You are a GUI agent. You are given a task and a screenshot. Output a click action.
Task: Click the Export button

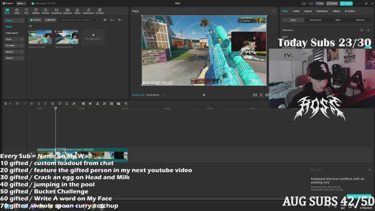click(x=346, y=4)
